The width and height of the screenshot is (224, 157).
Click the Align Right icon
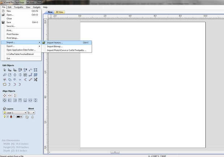(15, 100)
